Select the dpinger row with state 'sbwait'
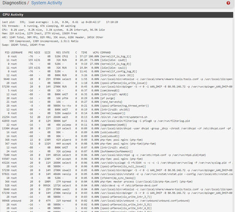235x212 pixels. [x=117, y=170]
